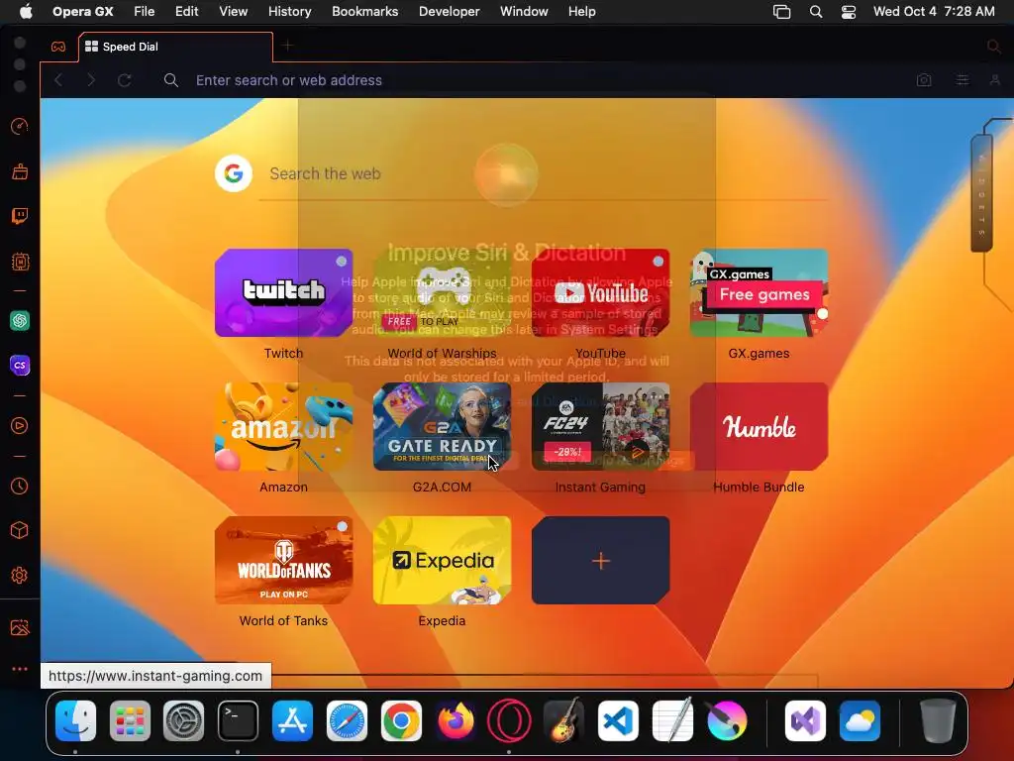Open ChatGPT from the sidebar
Viewport: 1014px width, 761px height.
tap(20, 320)
